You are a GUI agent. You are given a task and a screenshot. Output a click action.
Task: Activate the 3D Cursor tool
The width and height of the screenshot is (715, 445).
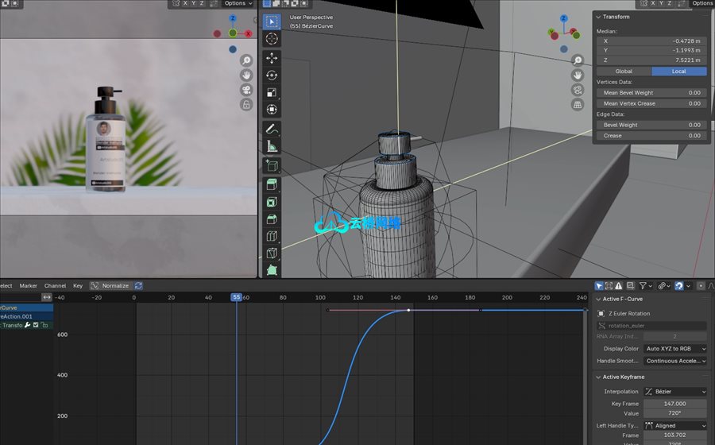click(272, 39)
